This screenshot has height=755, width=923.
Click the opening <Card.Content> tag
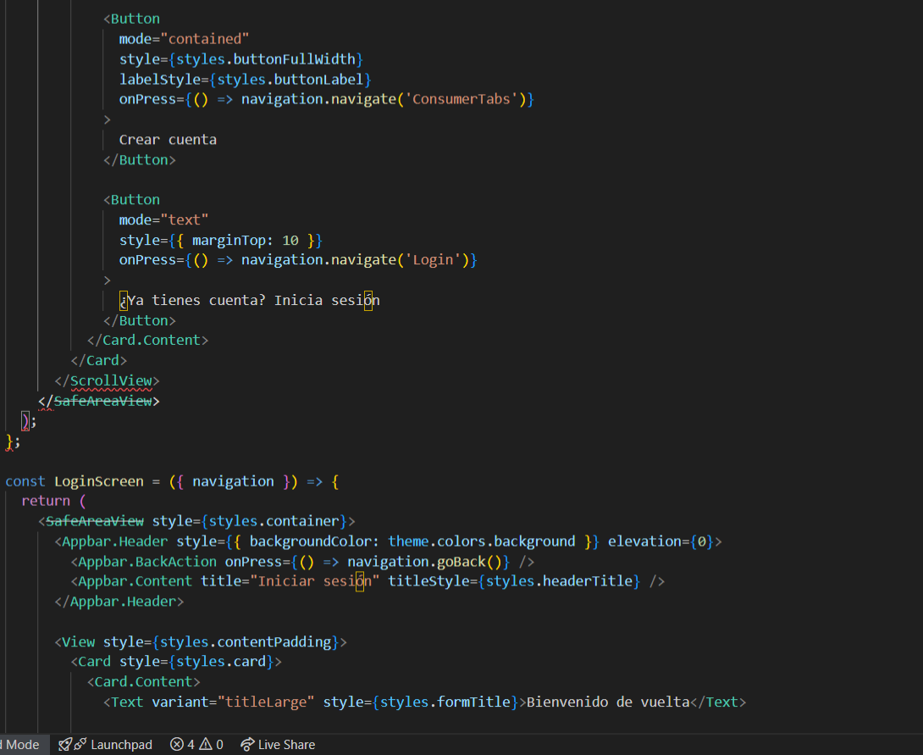click(144, 681)
